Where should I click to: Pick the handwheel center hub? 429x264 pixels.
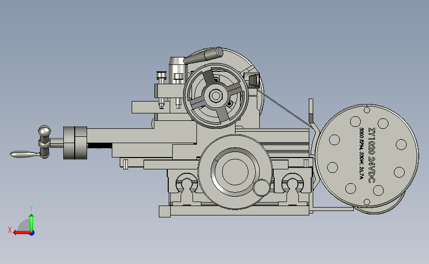(x=216, y=96)
